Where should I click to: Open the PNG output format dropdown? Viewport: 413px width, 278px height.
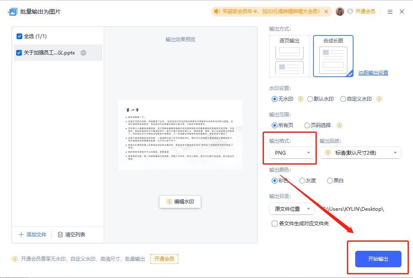point(292,153)
